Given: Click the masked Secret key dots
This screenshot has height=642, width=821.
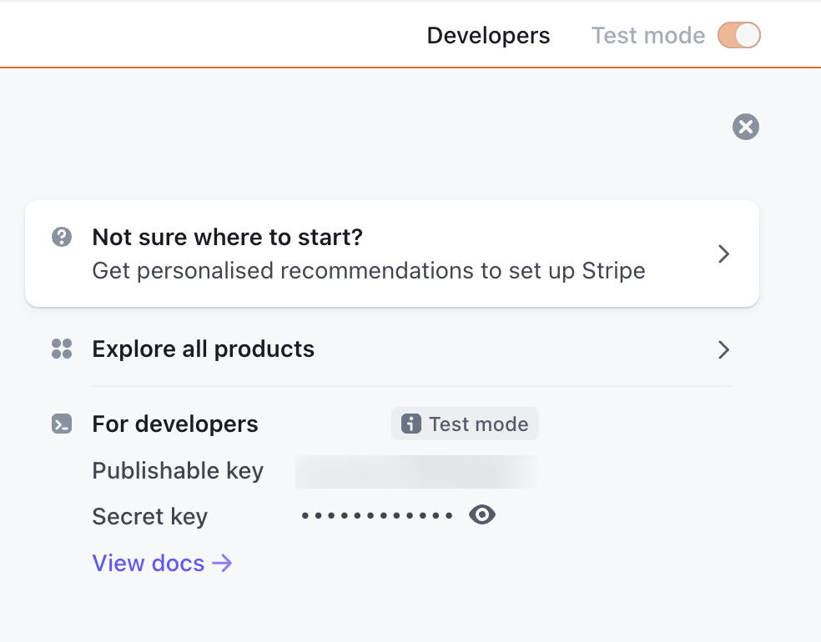Looking at the screenshot, I should coord(377,516).
